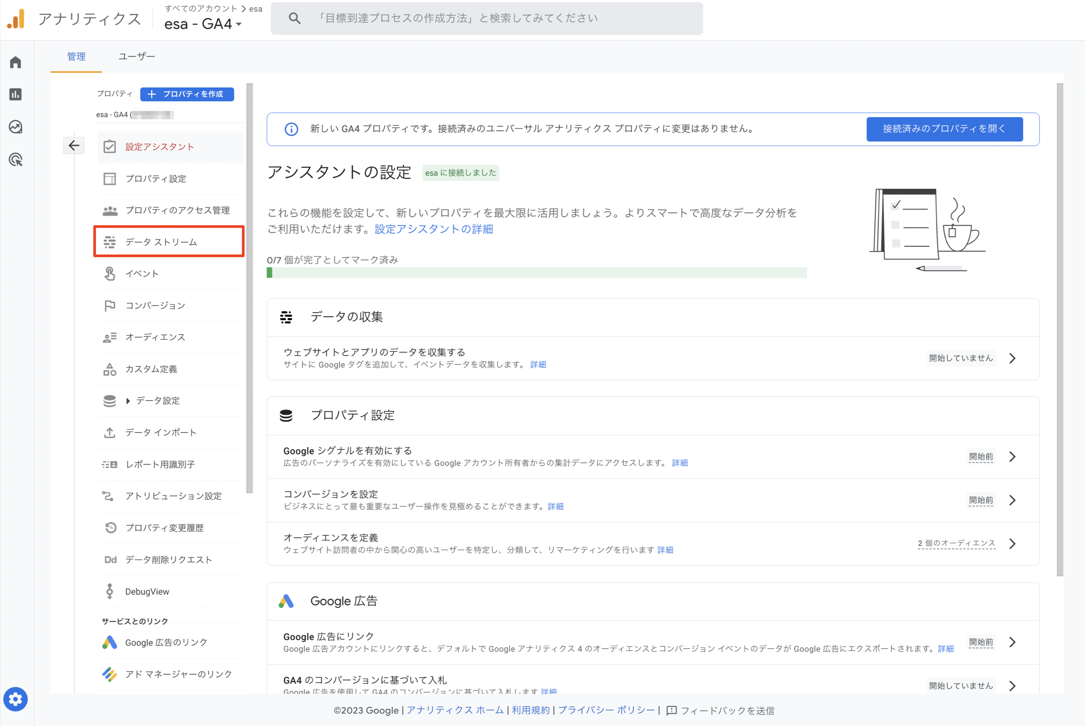This screenshot has width=1085, height=726.
Task: Click the DebugView icon
Action: 110,591
